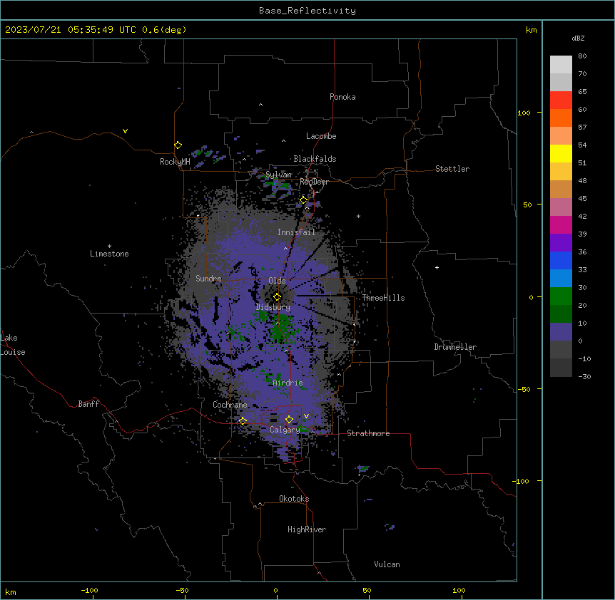Click the Innisfail city label

pos(296,232)
